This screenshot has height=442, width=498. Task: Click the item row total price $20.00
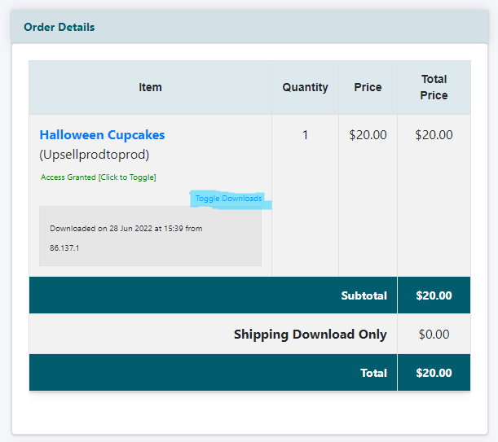click(434, 135)
